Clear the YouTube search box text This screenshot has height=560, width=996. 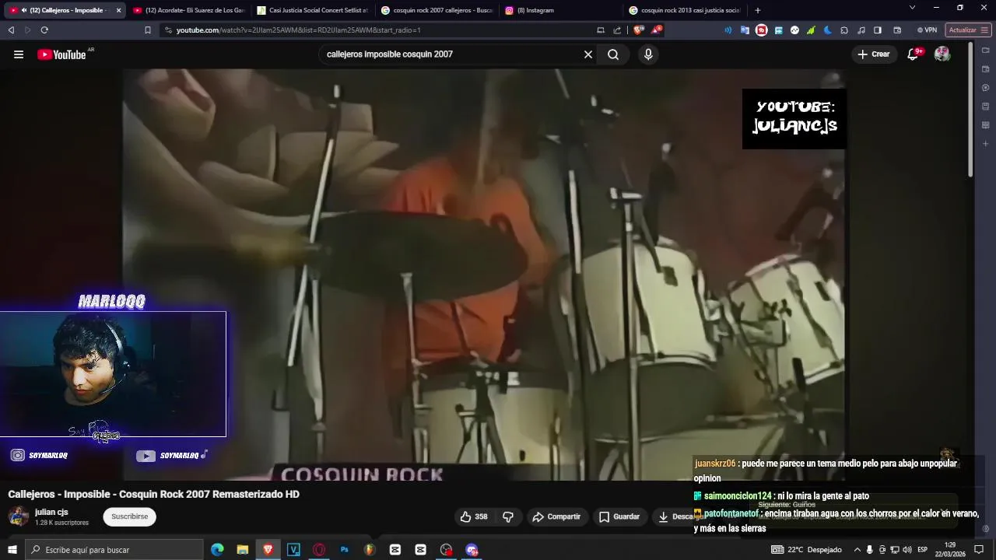[x=588, y=54]
